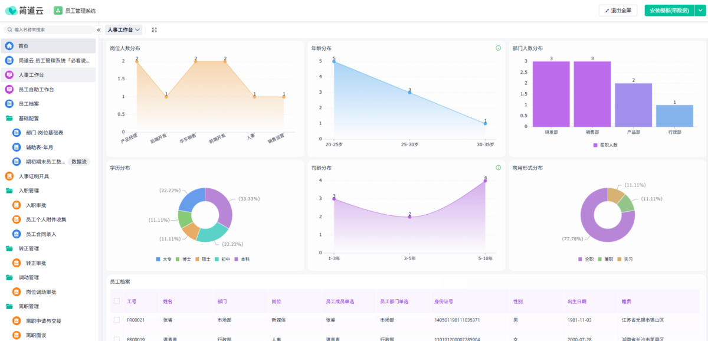
Task: Open 员工档案 in the sidebar
Action: 48,104
